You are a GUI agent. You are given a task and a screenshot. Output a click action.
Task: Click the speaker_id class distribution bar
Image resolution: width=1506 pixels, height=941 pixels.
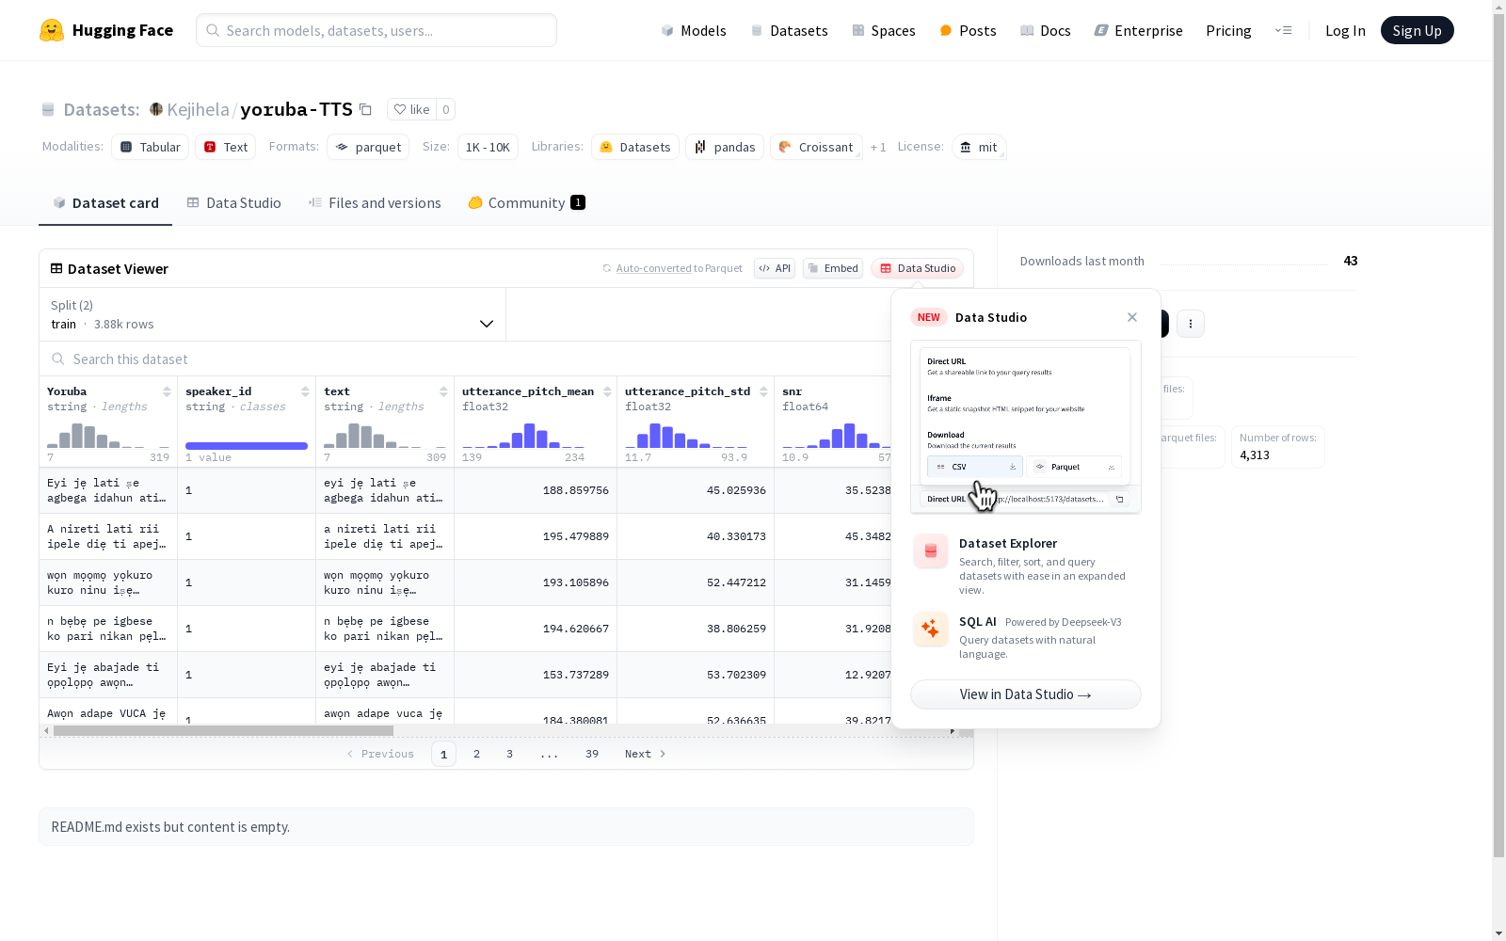247,446
